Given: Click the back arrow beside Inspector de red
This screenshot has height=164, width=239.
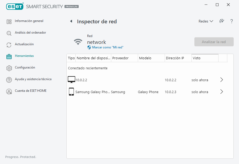Looking at the screenshot, I should [x=71, y=21].
